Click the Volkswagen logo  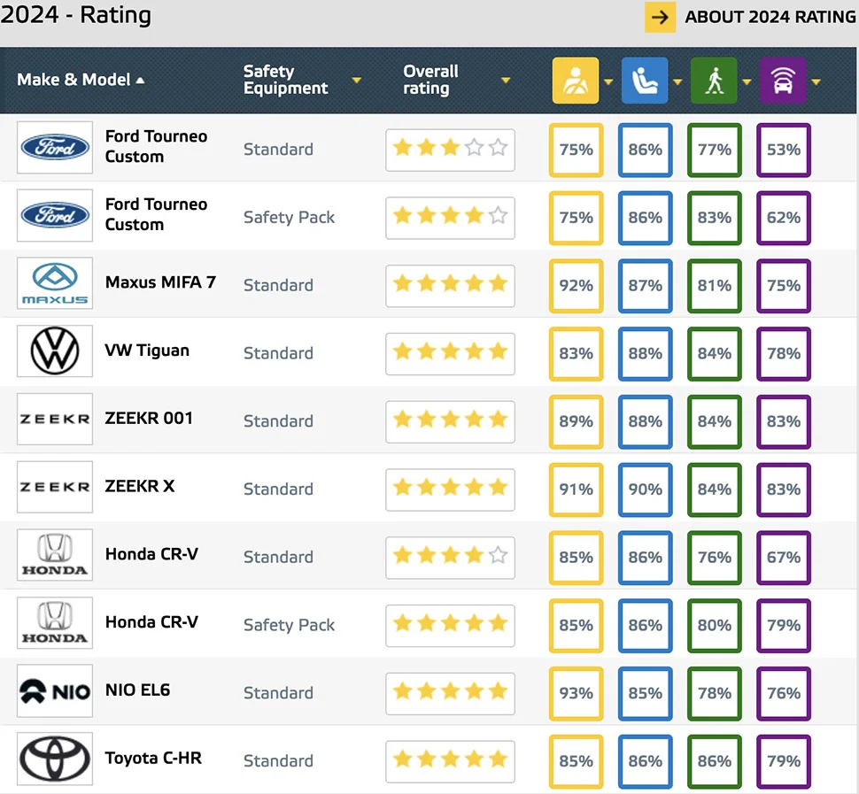pos(55,352)
